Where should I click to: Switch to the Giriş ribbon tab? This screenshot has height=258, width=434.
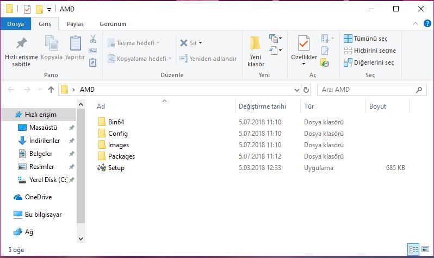coord(45,24)
